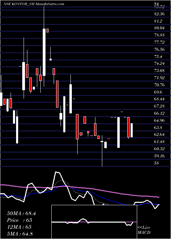Click the 68.44 price axis label
171x239 pixels.
tap(159, 99)
